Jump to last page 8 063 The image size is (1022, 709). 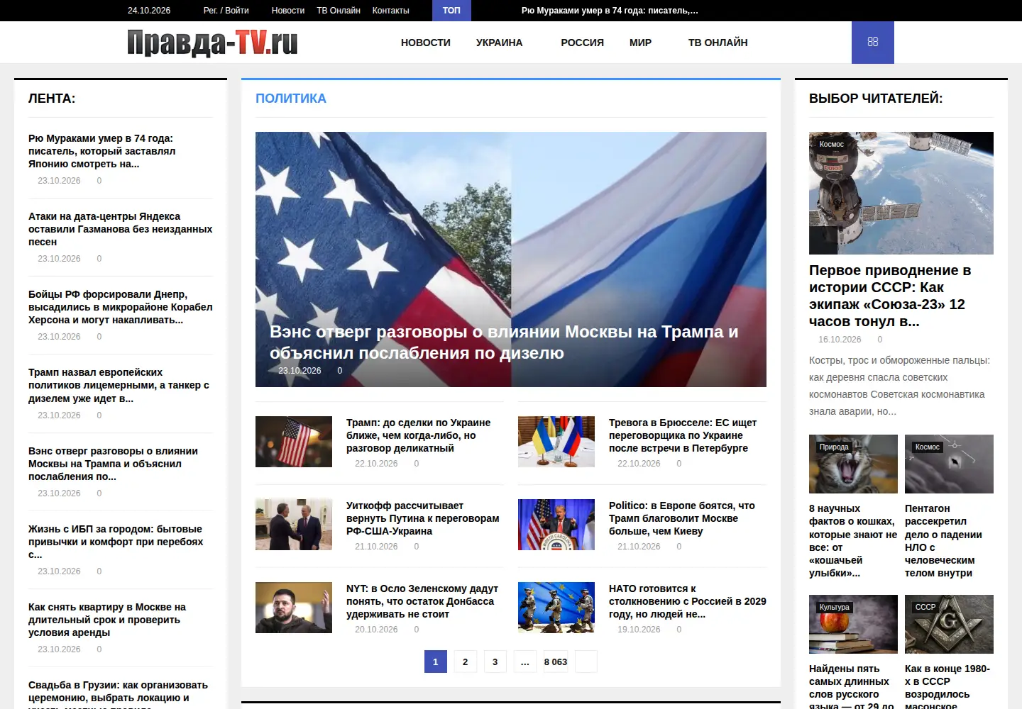click(556, 661)
